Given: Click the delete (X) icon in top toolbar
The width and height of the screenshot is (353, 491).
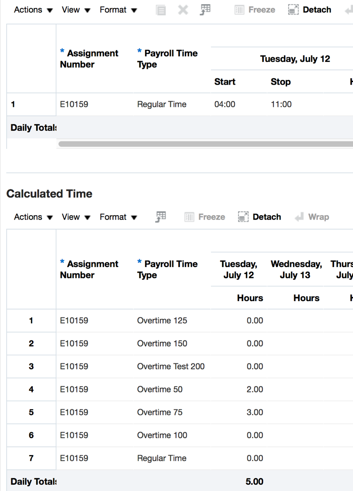Looking at the screenshot, I should pyautogui.click(x=183, y=10).
